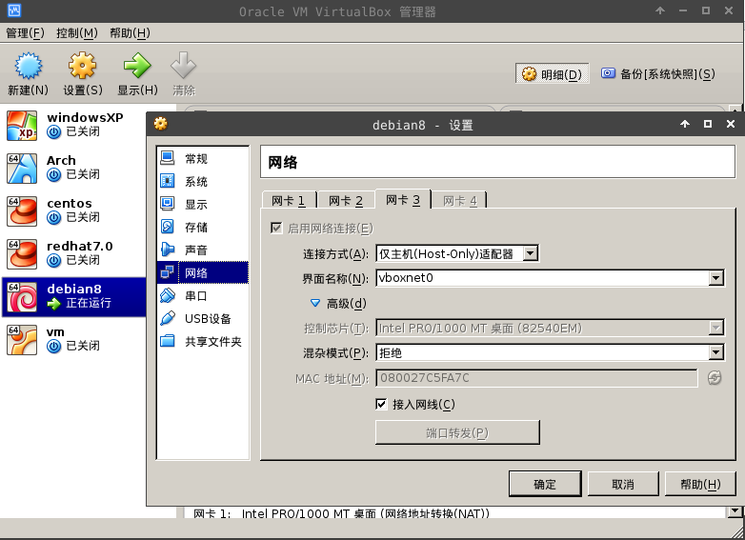Click 已关闭 status under redhat7.0
The image size is (745, 540).
tap(83, 260)
